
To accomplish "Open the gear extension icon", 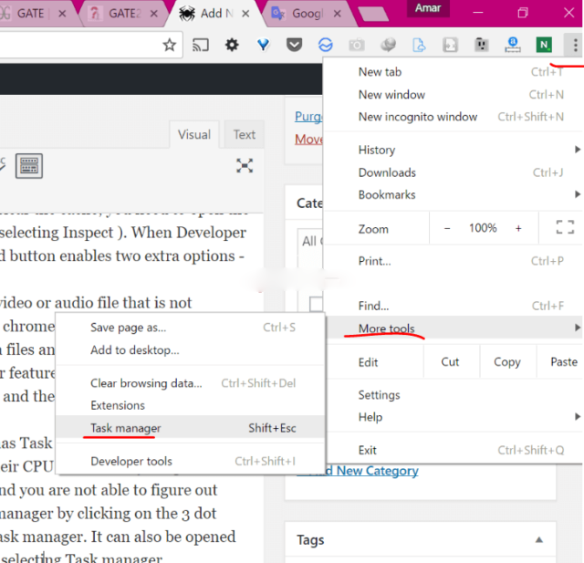I will pos(232,45).
